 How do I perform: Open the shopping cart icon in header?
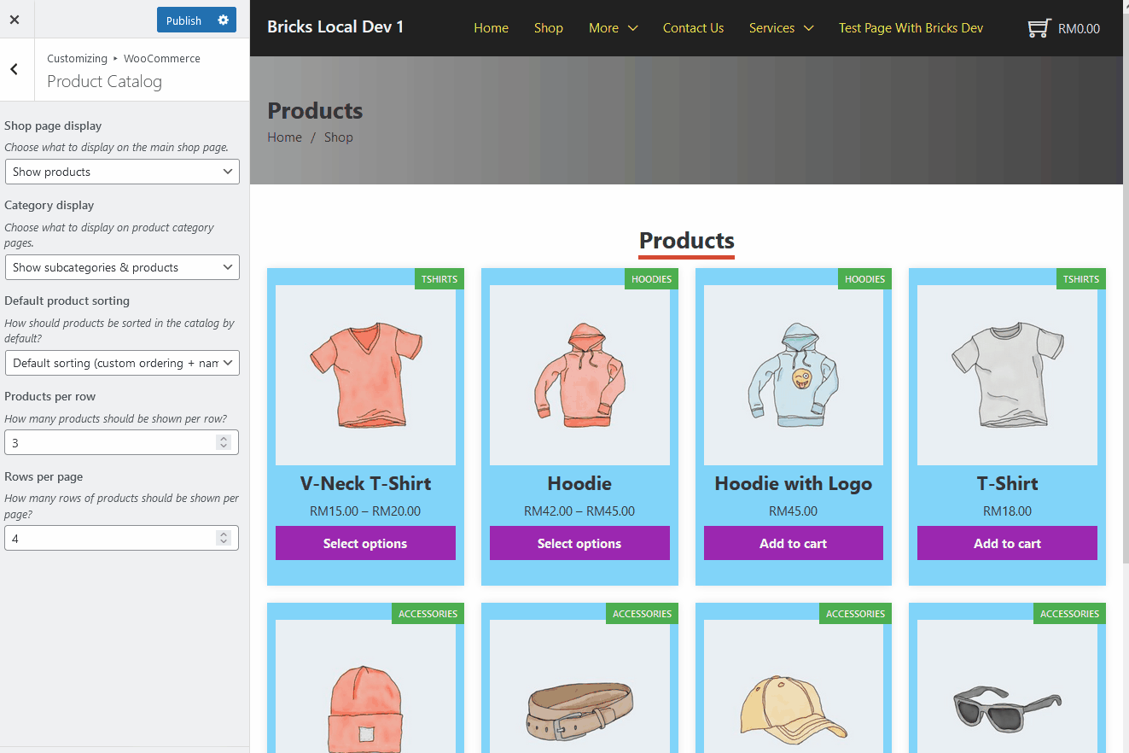click(1039, 28)
